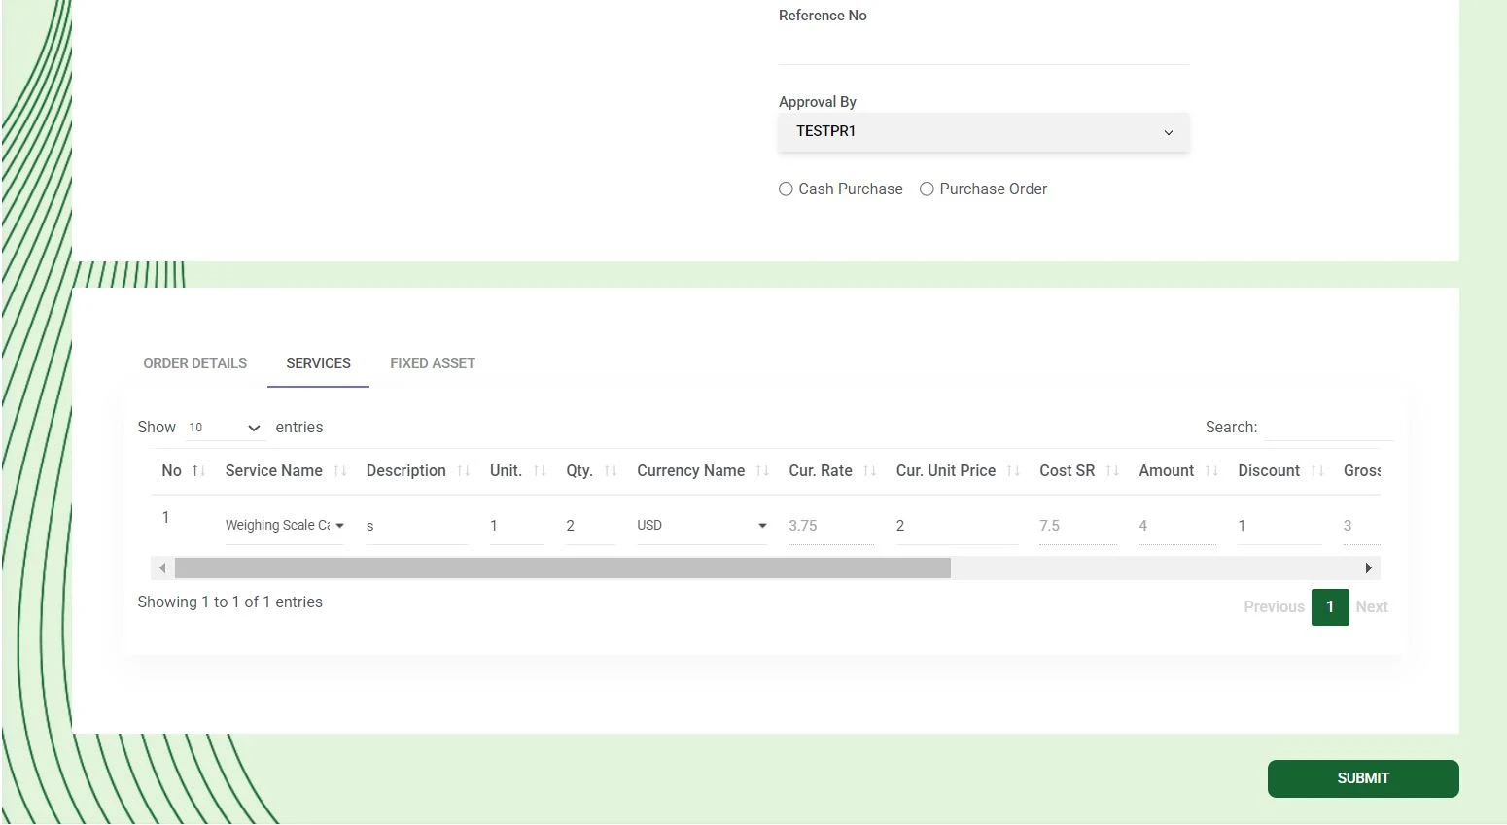Image resolution: width=1507 pixels, height=825 pixels.
Task: Open the USD currency dropdown
Action: pyautogui.click(x=702, y=526)
